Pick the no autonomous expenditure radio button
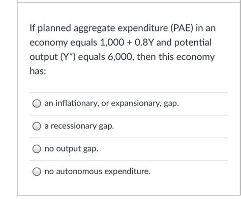The height and width of the screenshot is (199, 241). 37,172
